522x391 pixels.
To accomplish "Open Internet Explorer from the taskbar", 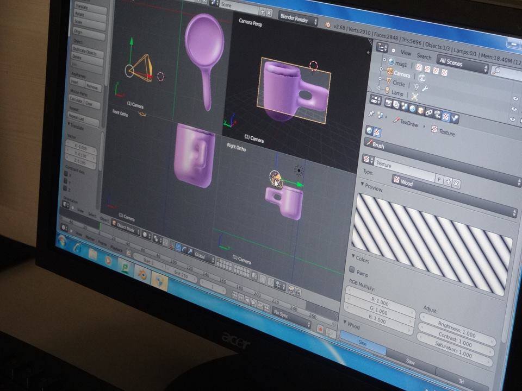I will [77, 248].
